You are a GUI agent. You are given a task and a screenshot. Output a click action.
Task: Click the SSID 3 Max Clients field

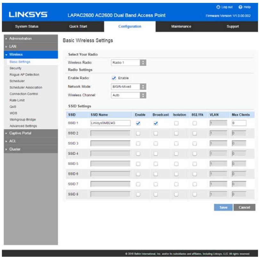[x=239, y=143]
